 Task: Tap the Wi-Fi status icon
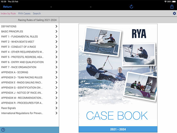(165, 2)
